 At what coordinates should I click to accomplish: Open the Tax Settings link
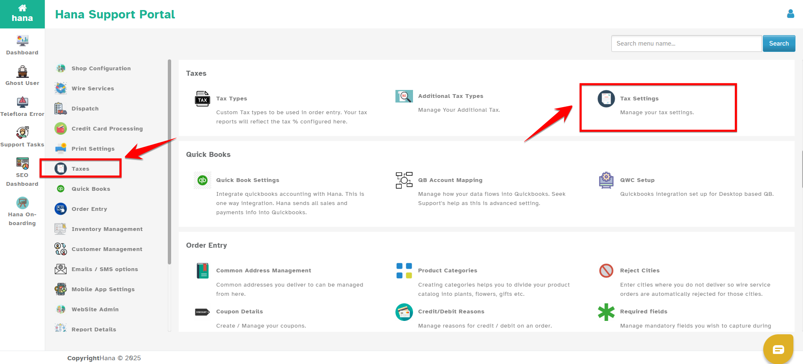(639, 98)
